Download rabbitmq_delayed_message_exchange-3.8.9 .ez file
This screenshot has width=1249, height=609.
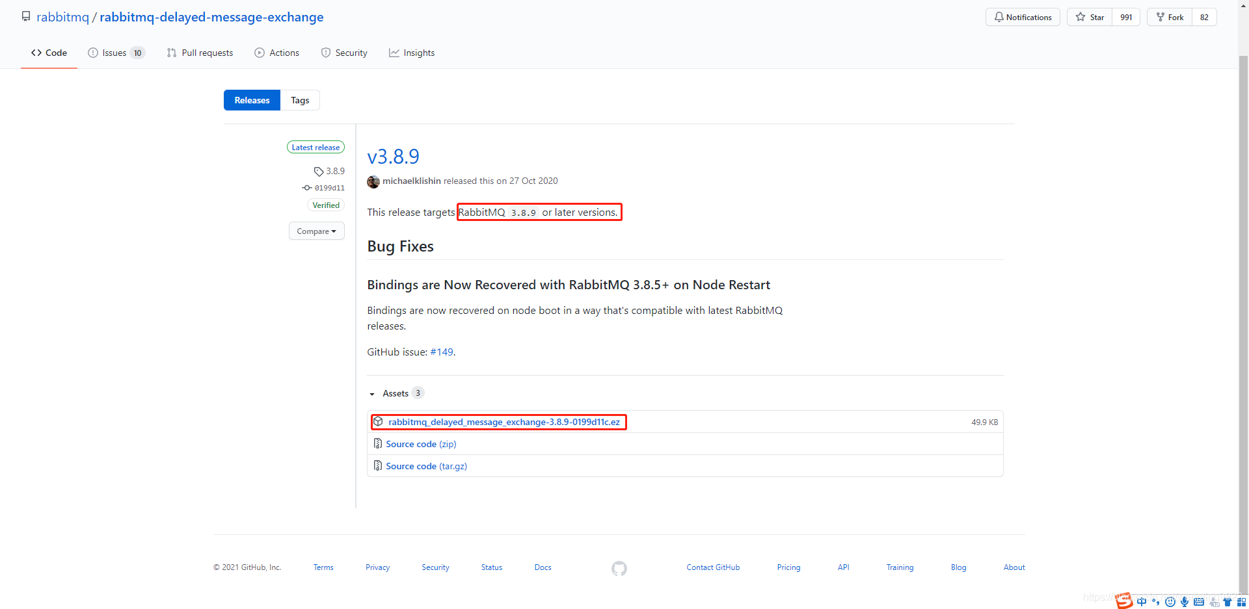coord(504,422)
